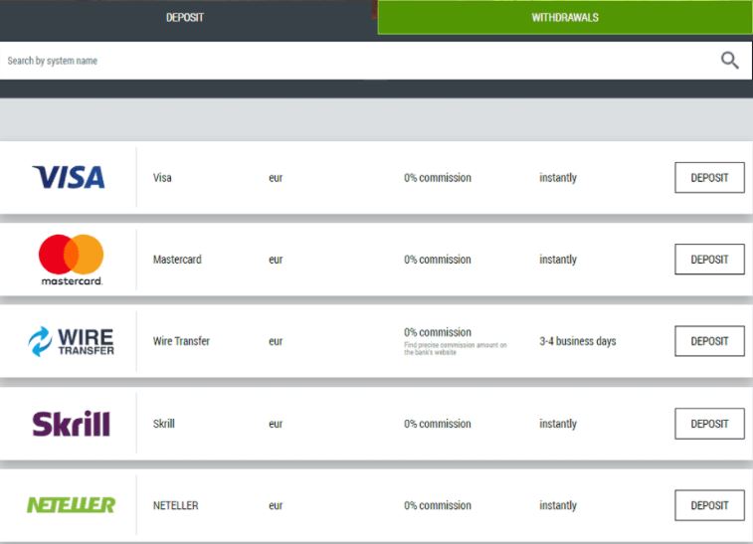The height and width of the screenshot is (544, 753).
Task: Select the Skrill logo
Action: (x=71, y=424)
